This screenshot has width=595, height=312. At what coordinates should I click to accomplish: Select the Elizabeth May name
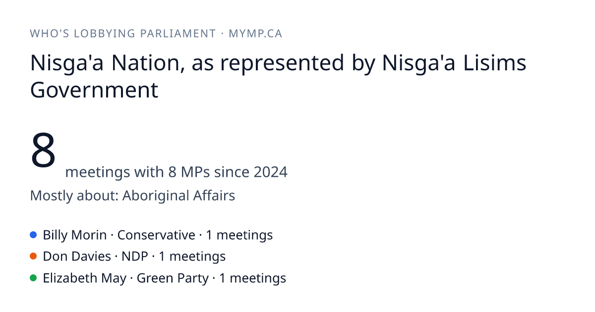pyautogui.click(x=85, y=278)
